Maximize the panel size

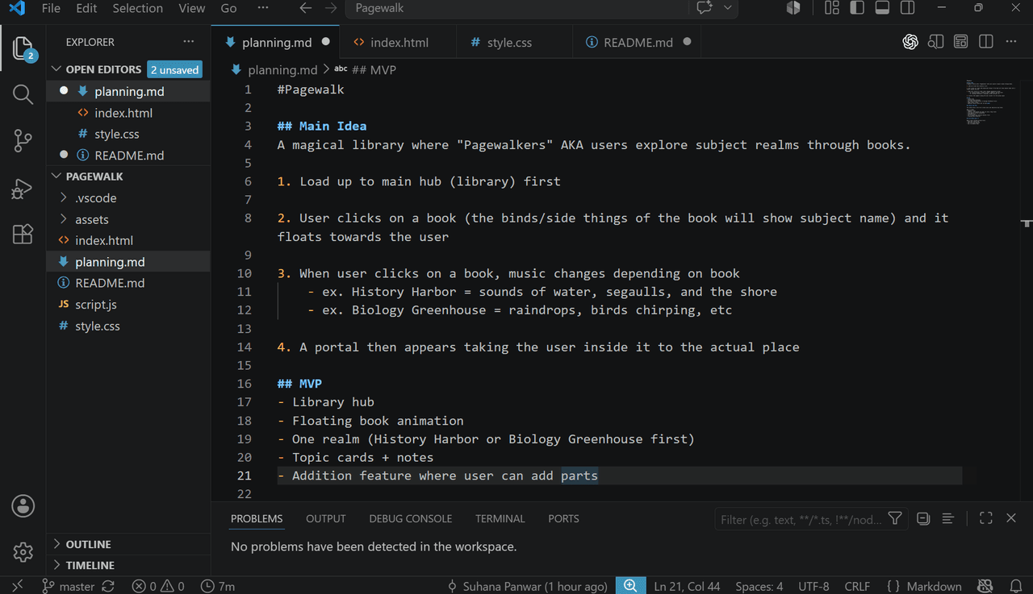(985, 518)
